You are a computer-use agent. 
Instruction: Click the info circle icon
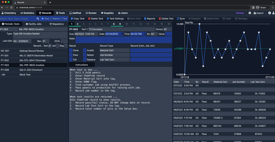click(x=269, y=13)
